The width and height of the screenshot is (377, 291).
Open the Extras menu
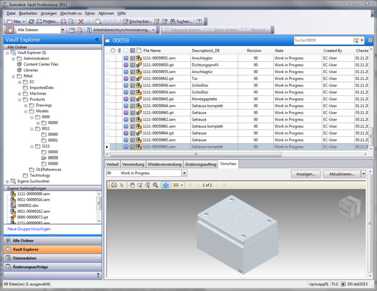click(x=90, y=13)
